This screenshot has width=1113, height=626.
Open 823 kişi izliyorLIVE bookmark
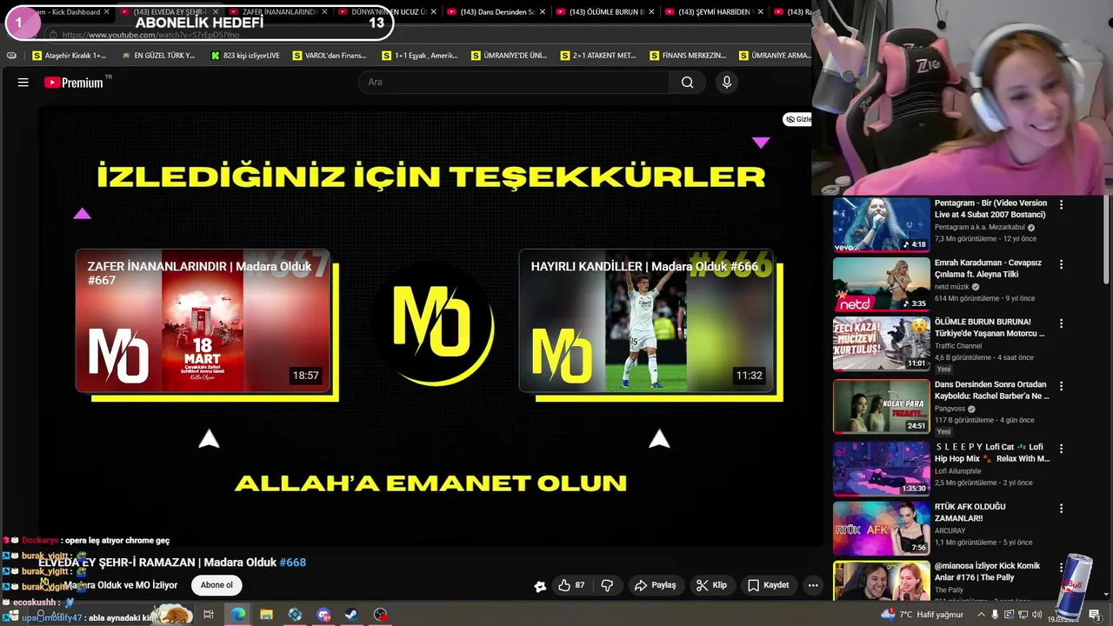[x=245, y=56]
